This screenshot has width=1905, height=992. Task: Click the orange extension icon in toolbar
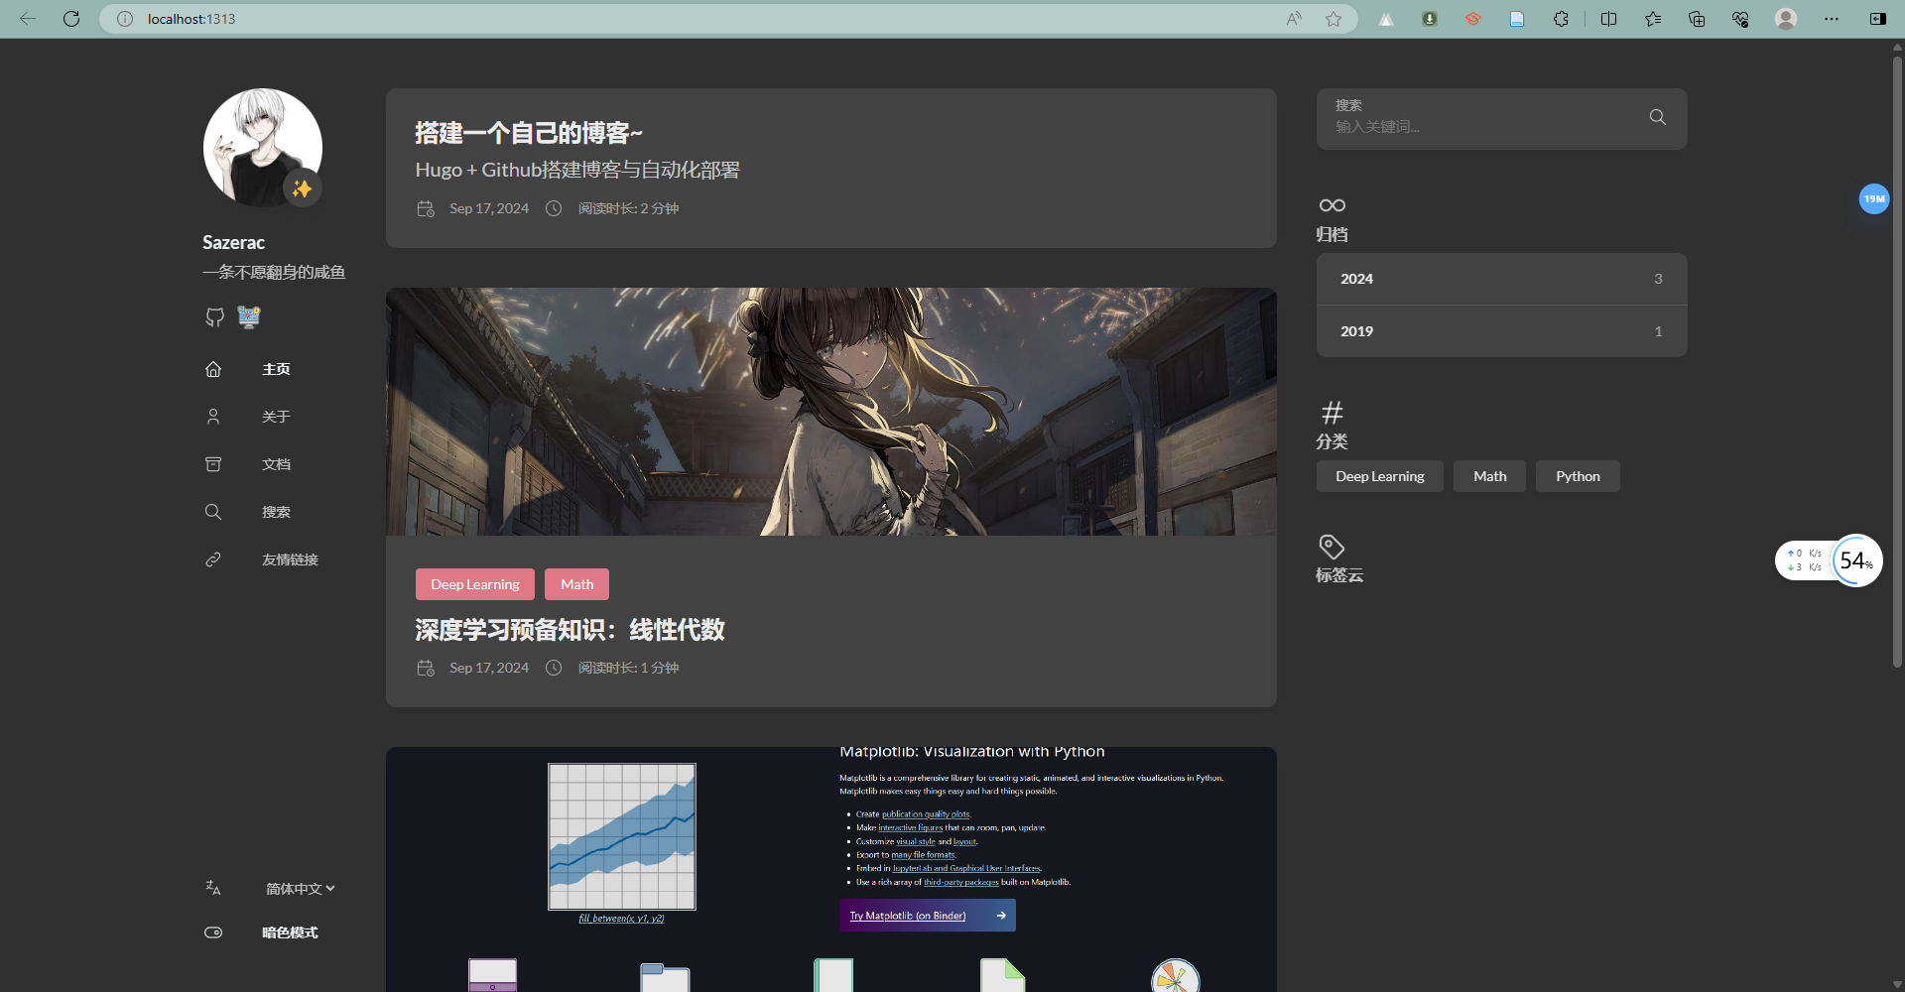pyautogui.click(x=1473, y=19)
